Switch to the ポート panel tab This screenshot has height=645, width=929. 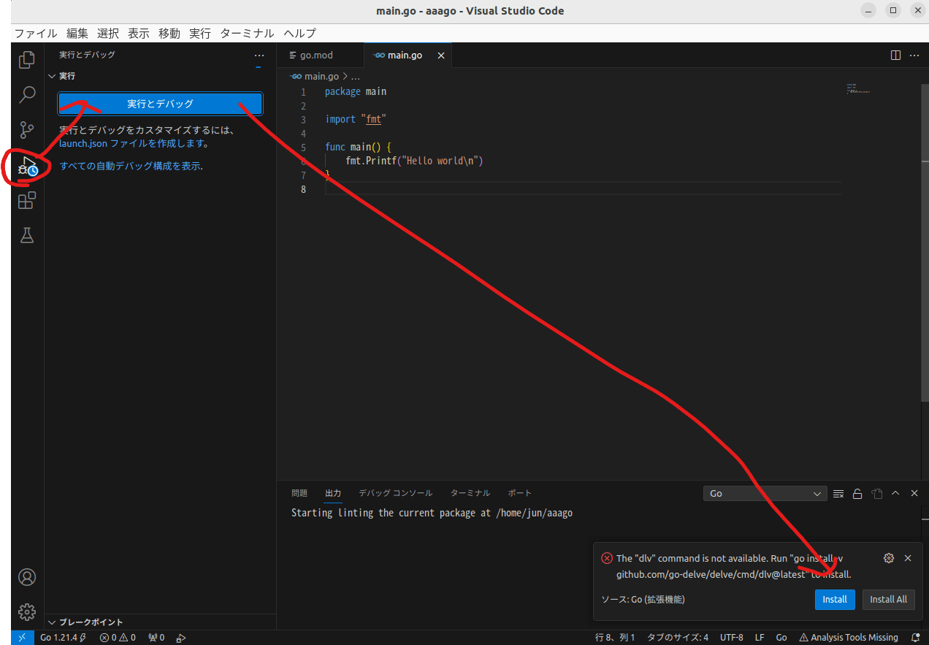(520, 493)
